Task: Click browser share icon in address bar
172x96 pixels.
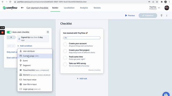Action: [x=153, y=2]
